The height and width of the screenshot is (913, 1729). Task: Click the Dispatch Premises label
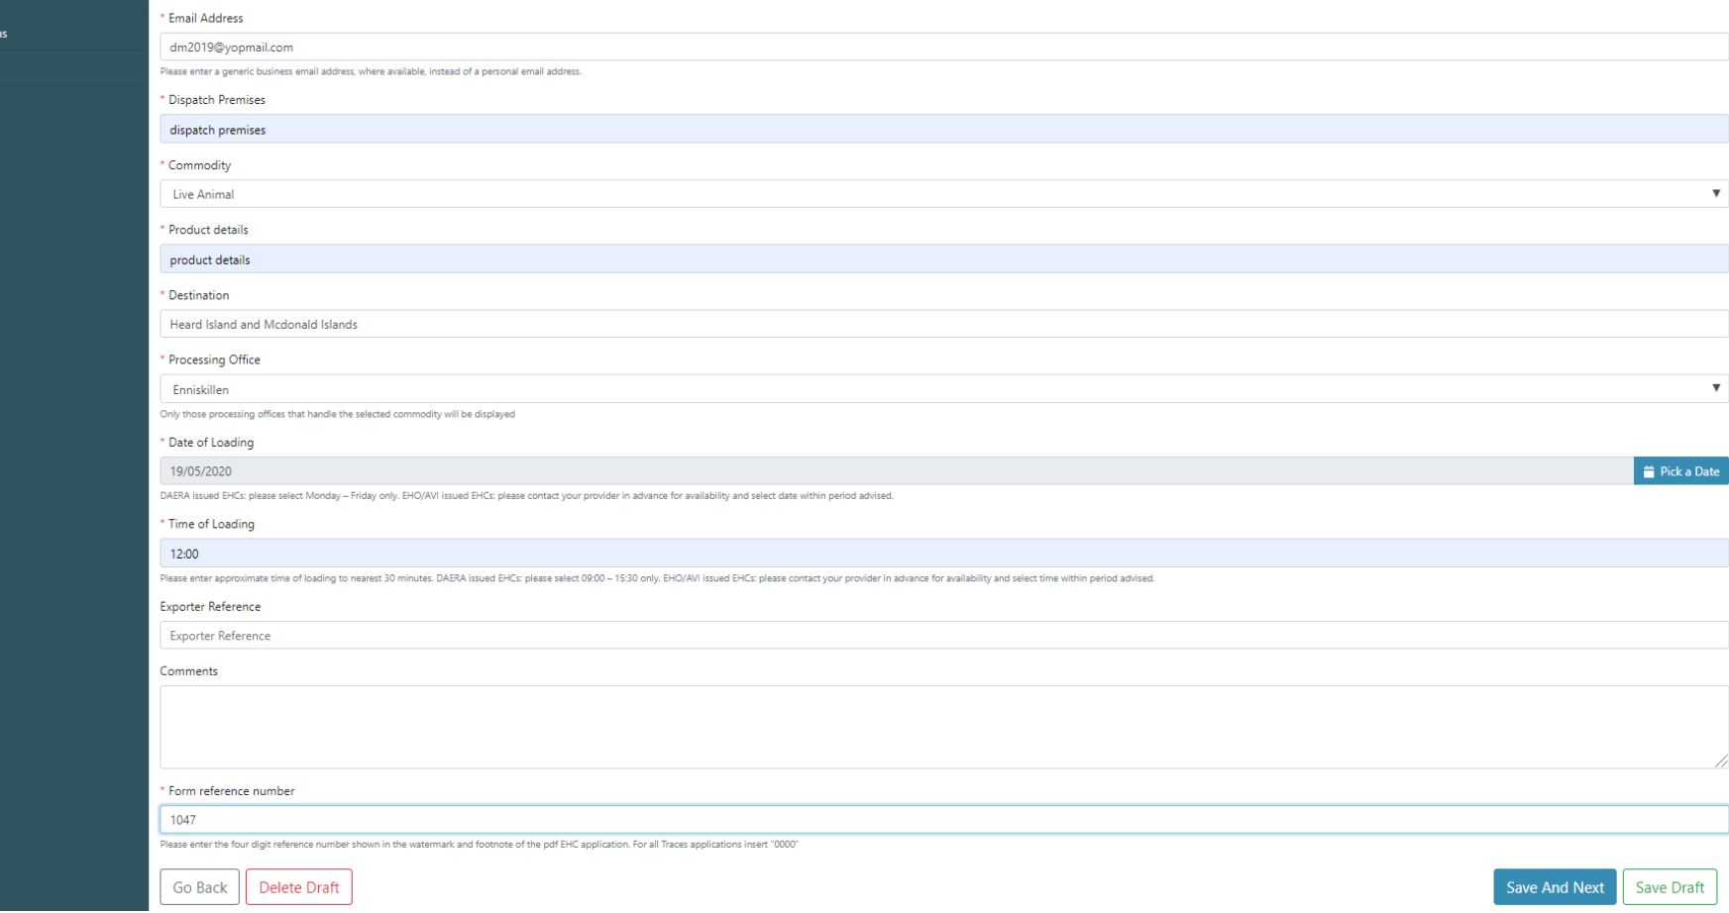(x=217, y=100)
